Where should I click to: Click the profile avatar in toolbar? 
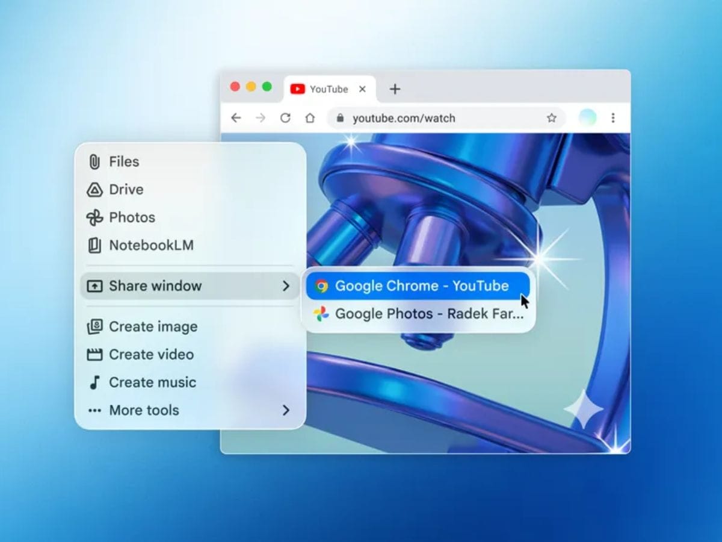[587, 118]
